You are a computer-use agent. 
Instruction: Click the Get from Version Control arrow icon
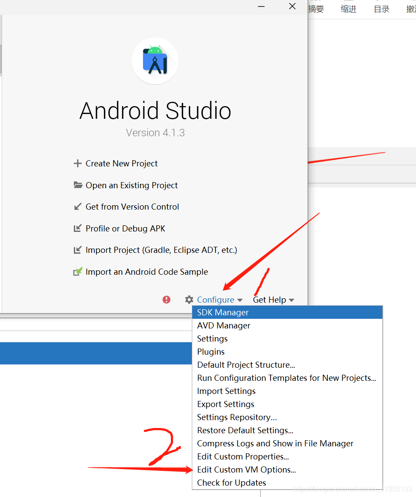click(x=77, y=207)
